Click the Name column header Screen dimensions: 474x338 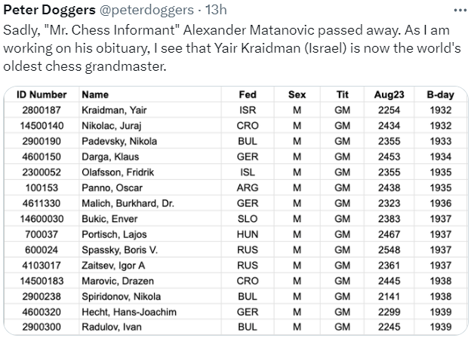tap(94, 95)
